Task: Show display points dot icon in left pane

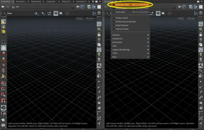Action: pyautogui.click(x=99, y=82)
